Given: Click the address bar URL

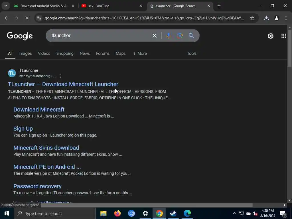Looking at the screenshot, I should point(144,18).
